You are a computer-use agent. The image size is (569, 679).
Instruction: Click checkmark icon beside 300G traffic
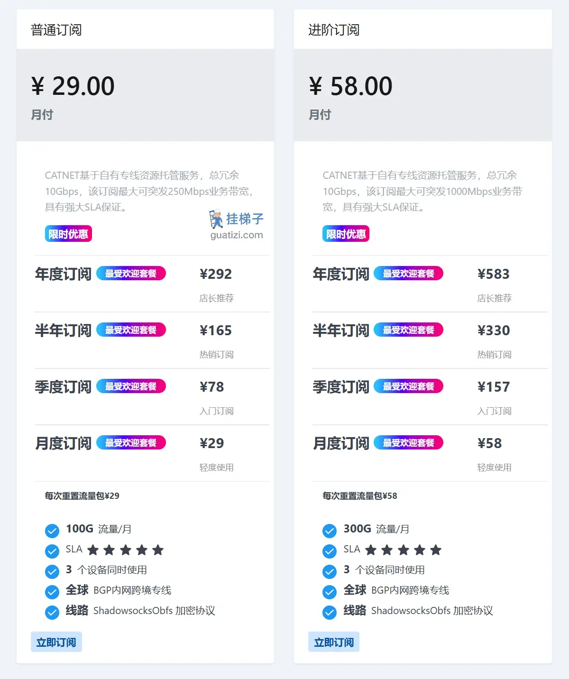330,531
